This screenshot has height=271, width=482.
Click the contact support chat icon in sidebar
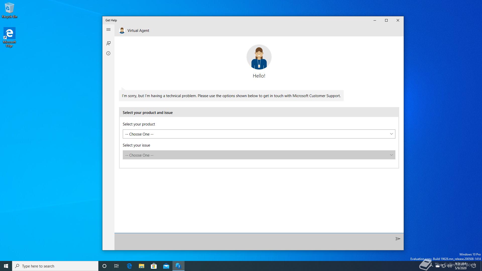(108, 43)
